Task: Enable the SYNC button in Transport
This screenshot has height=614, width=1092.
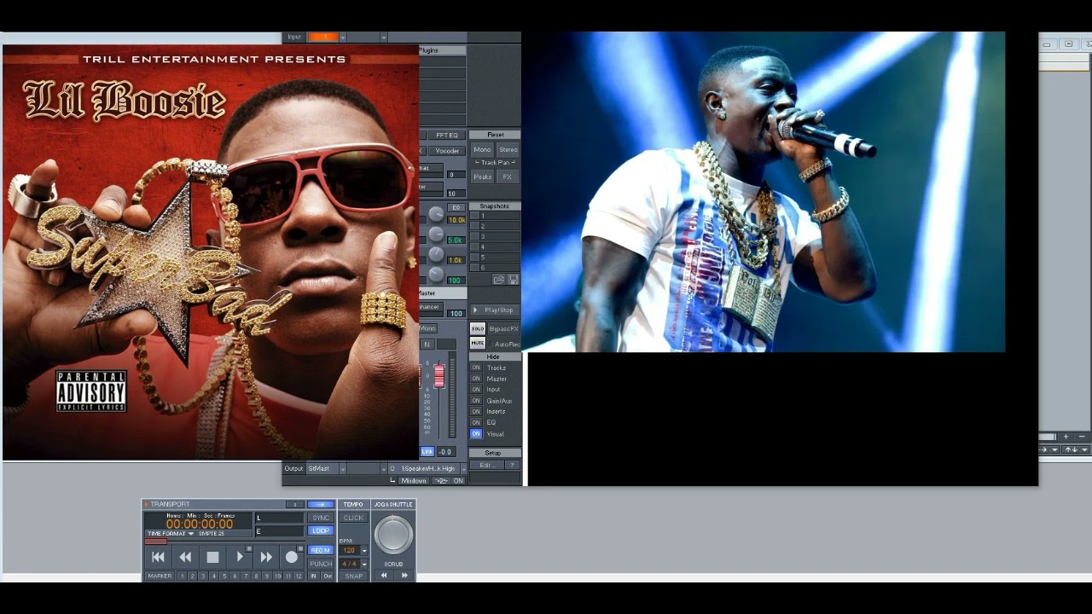Action: click(321, 518)
